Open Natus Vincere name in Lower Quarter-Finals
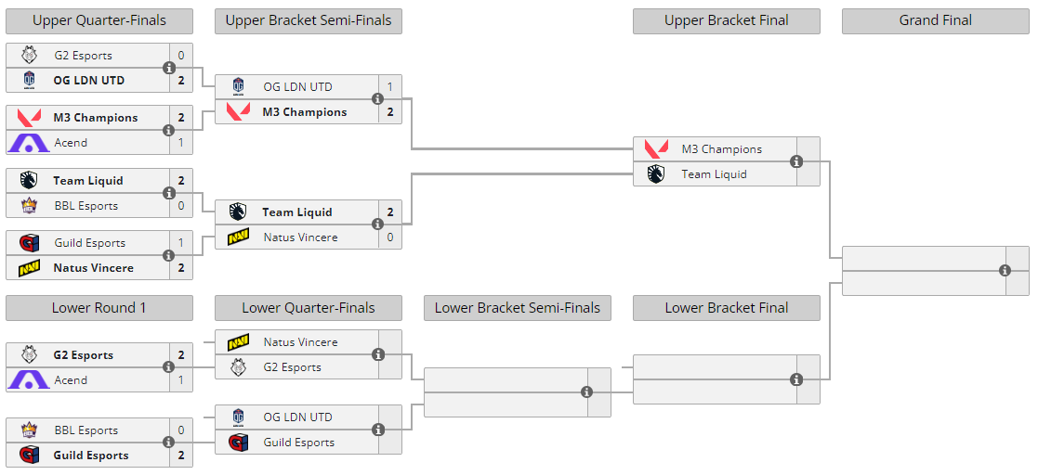This screenshot has width=1038, height=475. (300, 342)
